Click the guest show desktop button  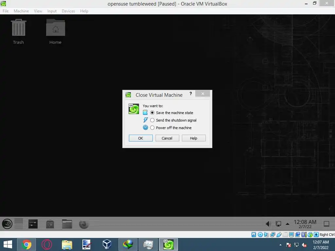coord(326,224)
